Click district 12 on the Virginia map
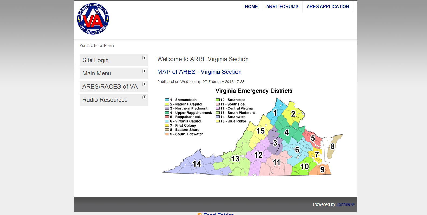The height and width of the screenshot is (215, 427). (x=258, y=155)
